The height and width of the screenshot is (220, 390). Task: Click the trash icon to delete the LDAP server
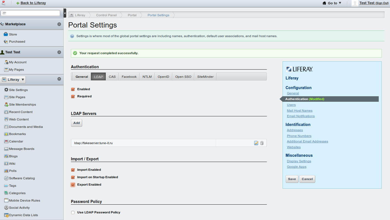(262, 143)
